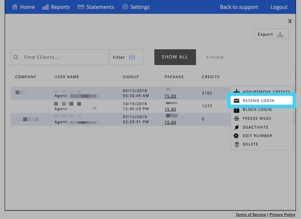Click the envelope icon for Resend Login

point(237,101)
